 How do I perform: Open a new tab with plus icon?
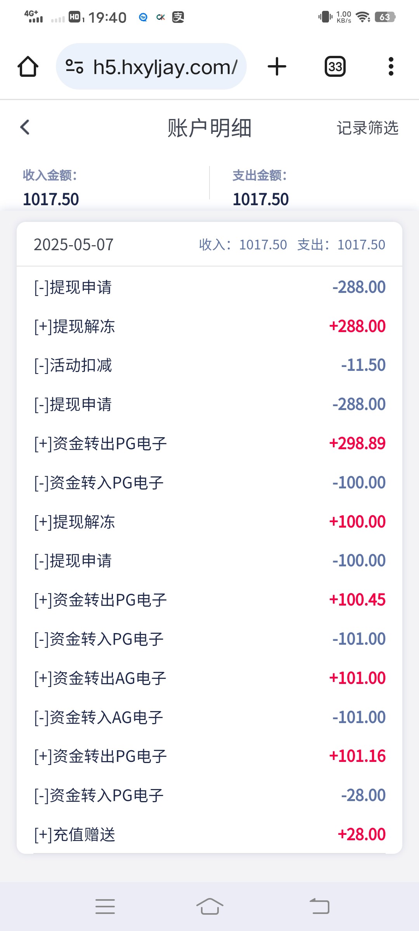tap(277, 67)
